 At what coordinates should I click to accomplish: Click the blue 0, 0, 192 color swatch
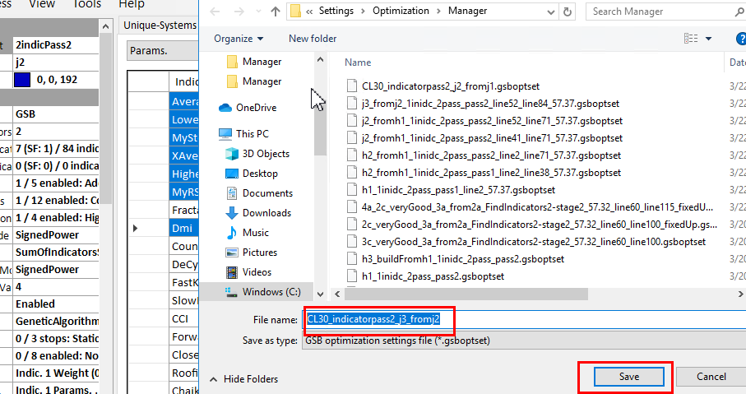point(22,80)
